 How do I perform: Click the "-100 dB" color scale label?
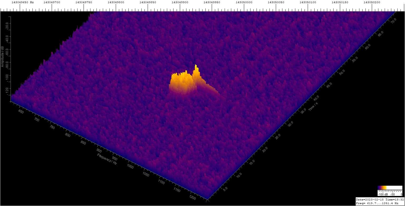pyautogui.click(x=383, y=194)
